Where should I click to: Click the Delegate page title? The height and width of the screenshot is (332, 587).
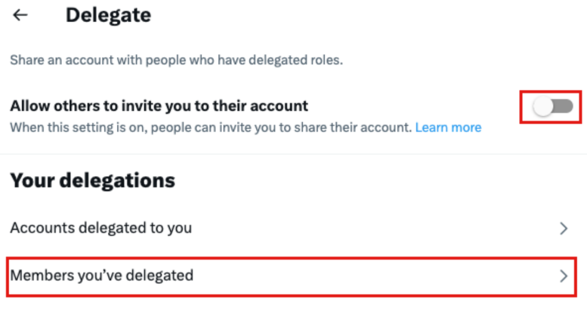108,15
